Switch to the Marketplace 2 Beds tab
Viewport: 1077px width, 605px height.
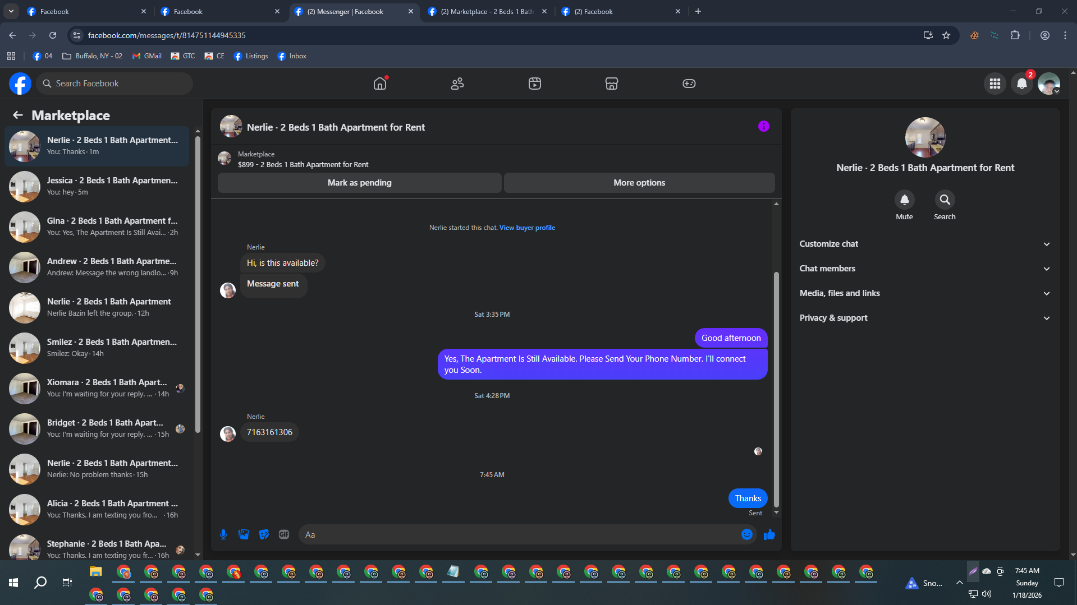(x=487, y=11)
